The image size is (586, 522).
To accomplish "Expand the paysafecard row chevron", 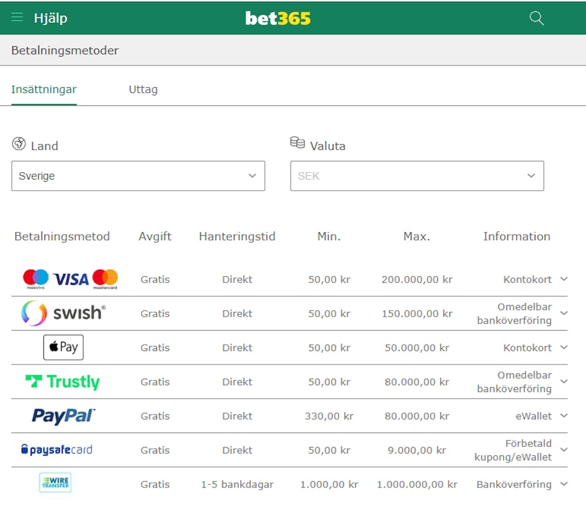I will click(x=564, y=449).
